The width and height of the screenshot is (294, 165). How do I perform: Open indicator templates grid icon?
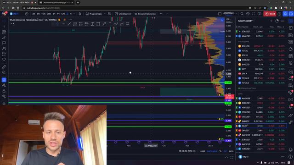(x=109, y=14)
